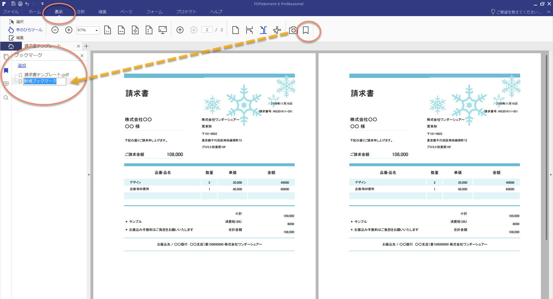Click the 新規ブックマーク name field
The height and width of the screenshot is (299, 553).
pyautogui.click(x=45, y=81)
